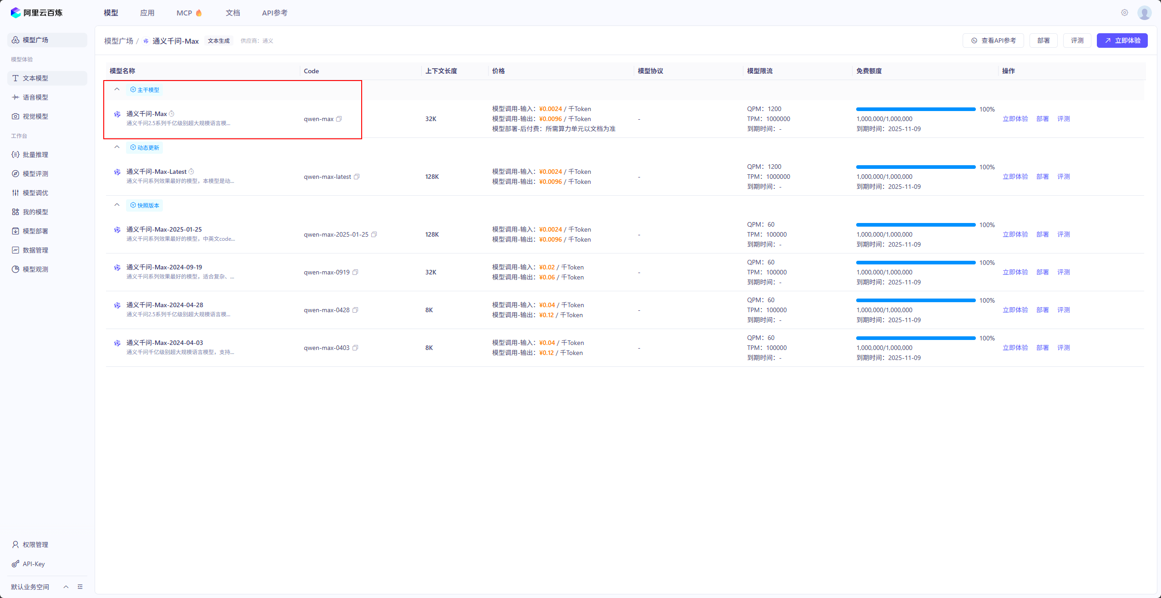Collapse the 快照版本 group
1161x598 pixels.
coord(117,205)
